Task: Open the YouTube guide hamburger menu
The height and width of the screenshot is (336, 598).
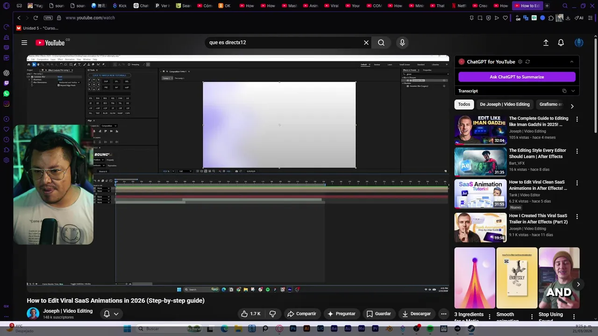Action: click(x=24, y=42)
